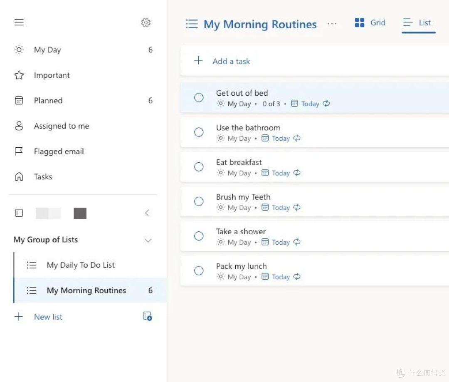This screenshot has width=449, height=382.
Task: Click the calendar icon on Brush my Teeth
Action: 265,207
